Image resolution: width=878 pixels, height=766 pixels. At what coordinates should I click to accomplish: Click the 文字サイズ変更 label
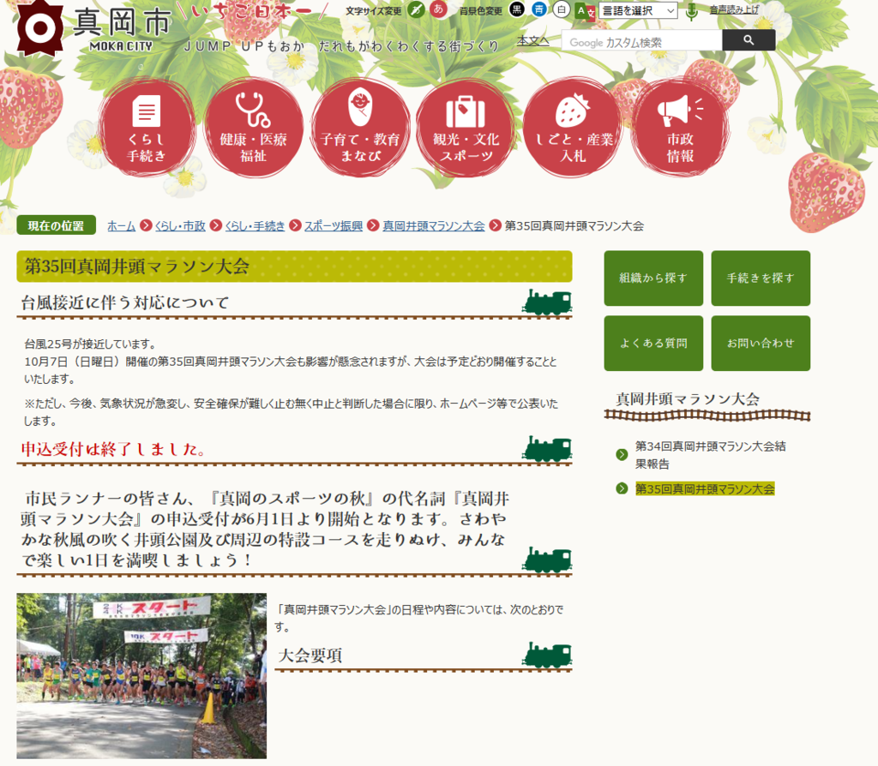point(374,10)
